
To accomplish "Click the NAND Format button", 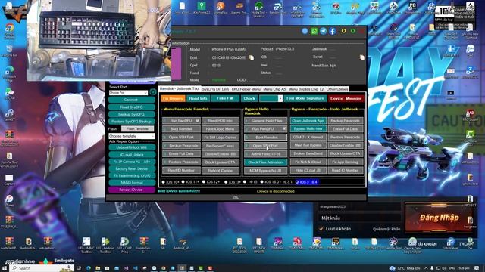I will click(x=131, y=183).
